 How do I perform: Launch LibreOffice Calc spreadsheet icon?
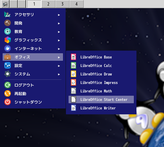click(x=73, y=66)
